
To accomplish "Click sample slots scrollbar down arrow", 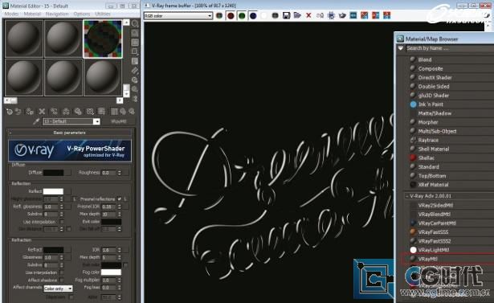I will pos(126,94).
